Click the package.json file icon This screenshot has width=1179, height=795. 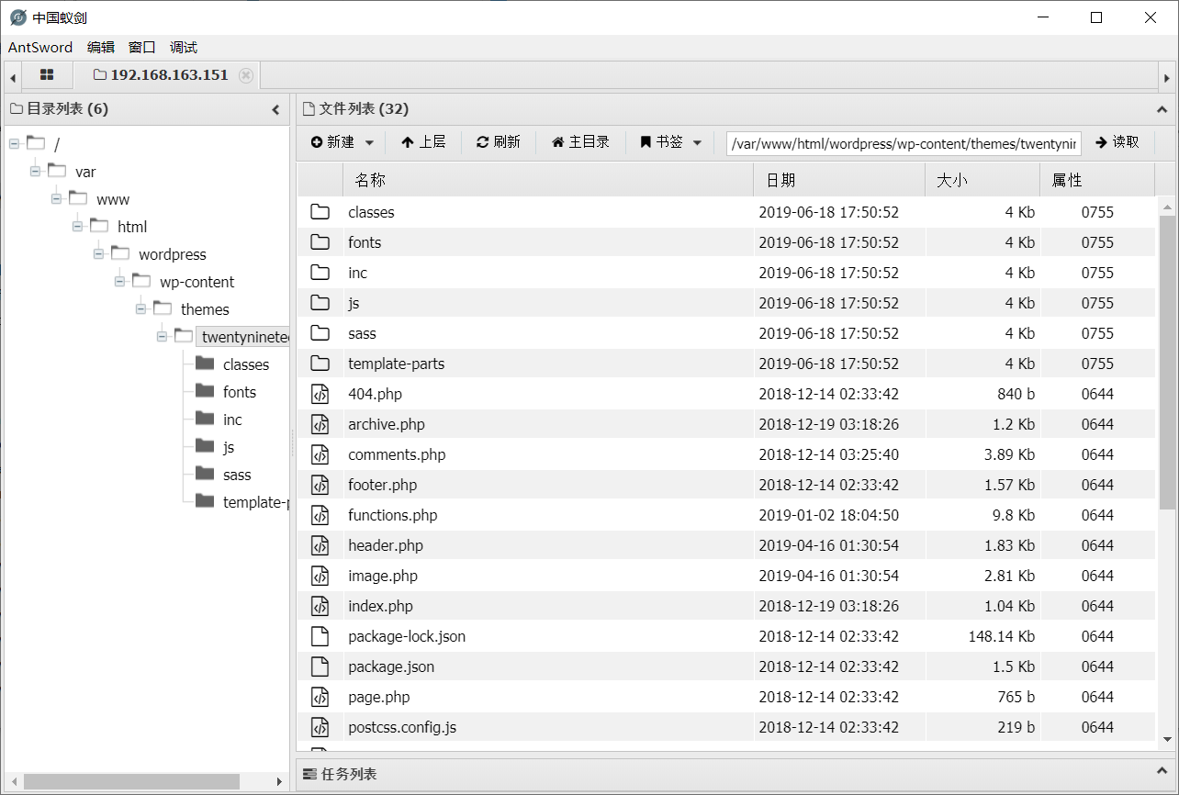[320, 666]
